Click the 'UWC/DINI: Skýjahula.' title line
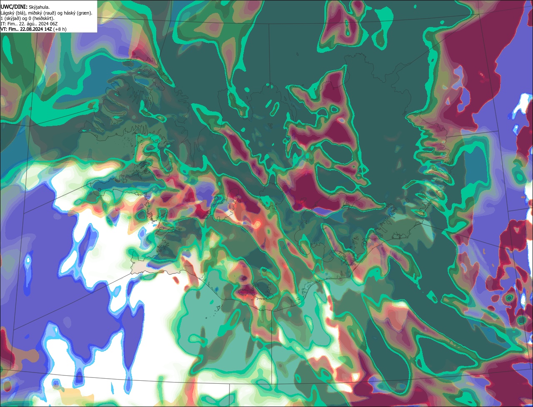 pos(25,7)
